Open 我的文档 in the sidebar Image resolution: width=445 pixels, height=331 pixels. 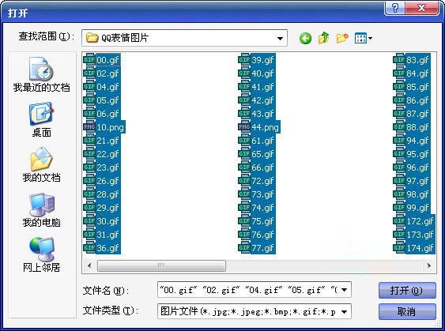click(x=41, y=165)
